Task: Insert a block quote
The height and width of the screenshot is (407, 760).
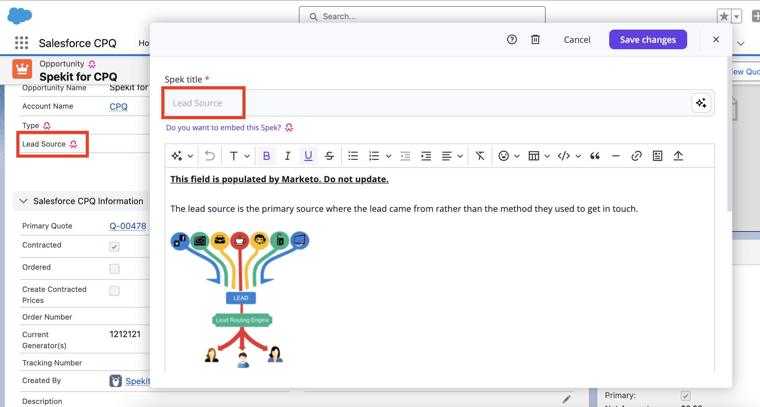Action: point(595,156)
